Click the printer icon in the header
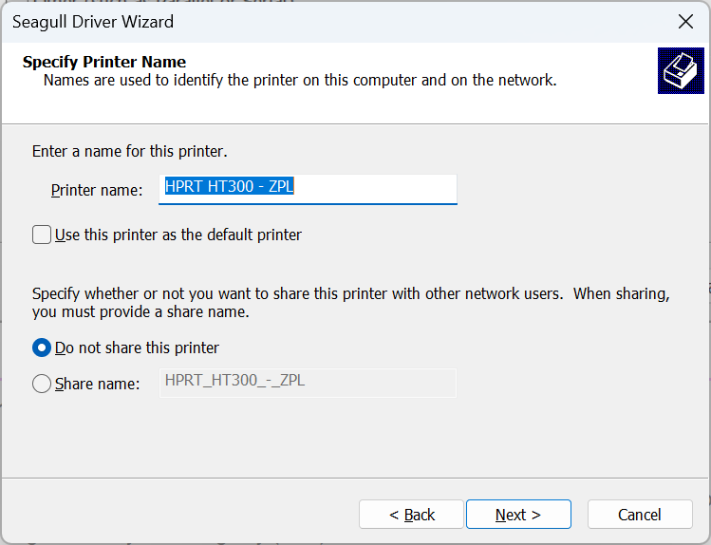The width and height of the screenshot is (711, 545). 681,71
